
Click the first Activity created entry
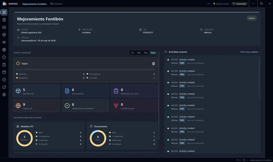pos(211,61)
